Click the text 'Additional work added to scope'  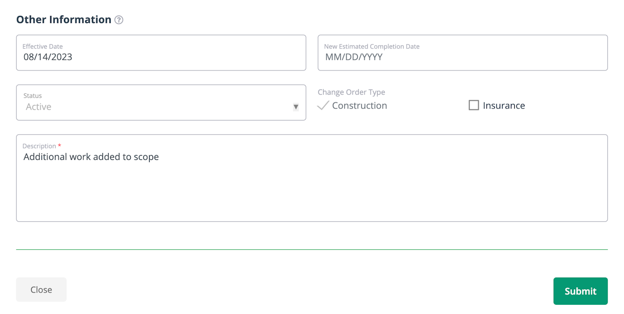click(x=91, y=157)
